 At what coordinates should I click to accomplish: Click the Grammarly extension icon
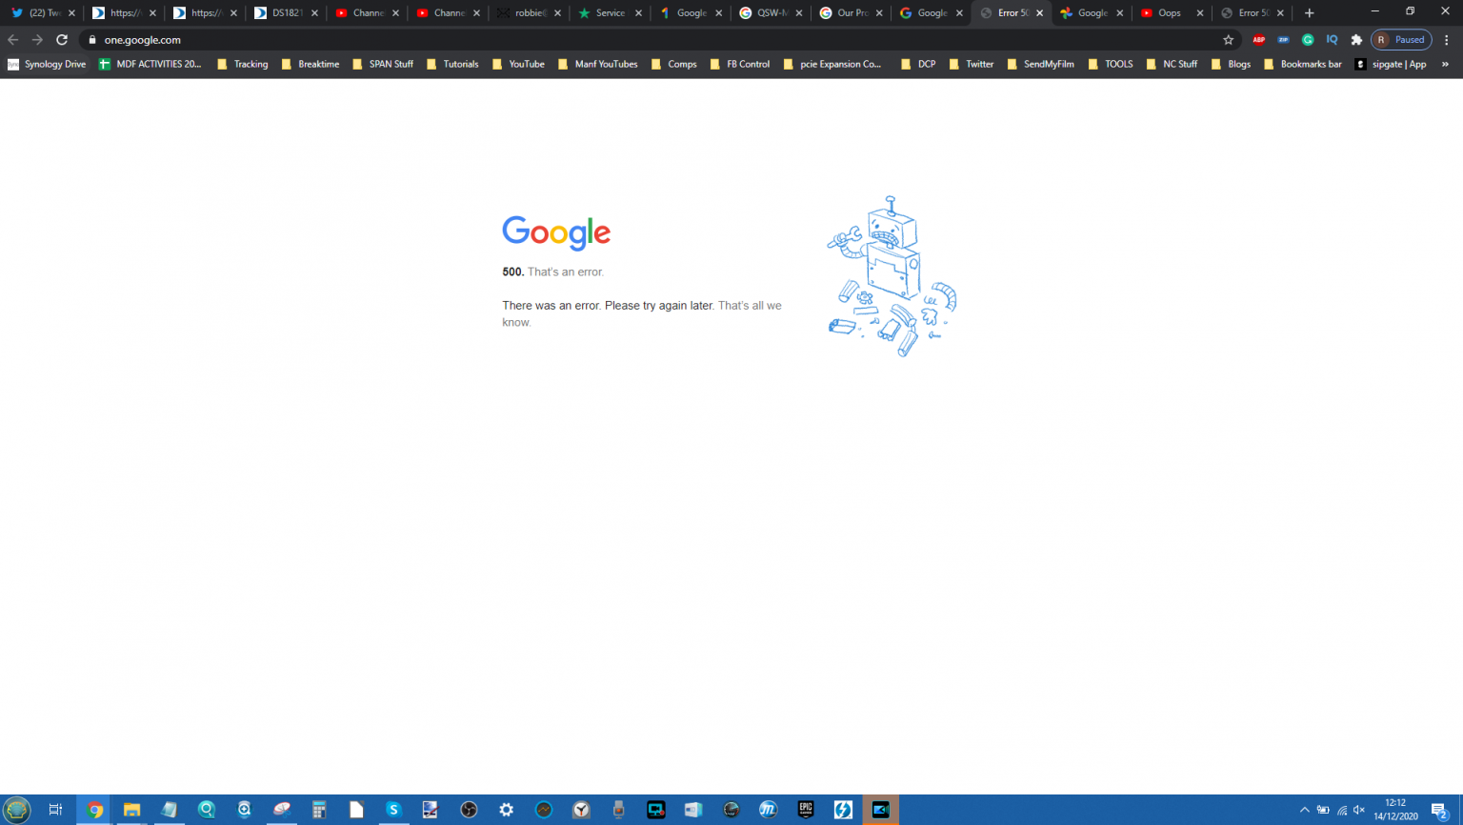(x=1308, y=40)
